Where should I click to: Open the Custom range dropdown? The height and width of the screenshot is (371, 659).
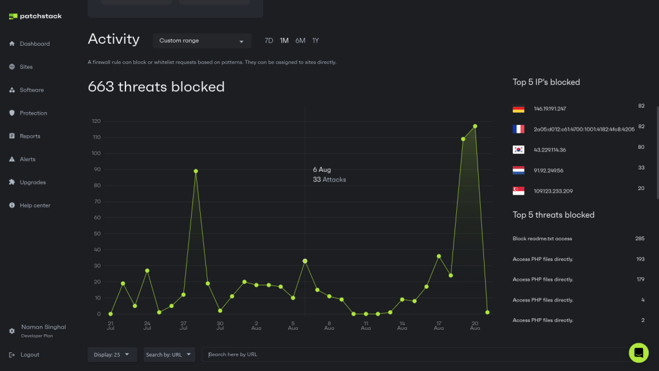click(201, 41)
